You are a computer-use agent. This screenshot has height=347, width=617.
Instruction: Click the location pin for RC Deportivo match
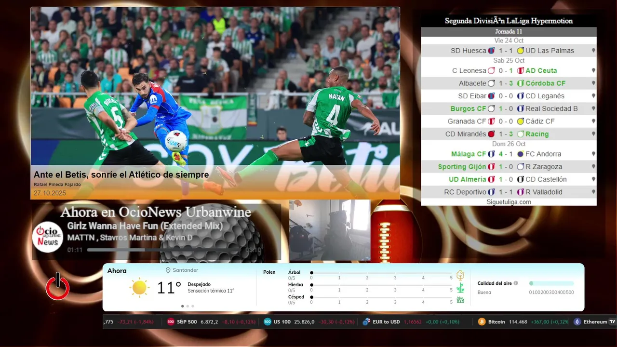593,192
